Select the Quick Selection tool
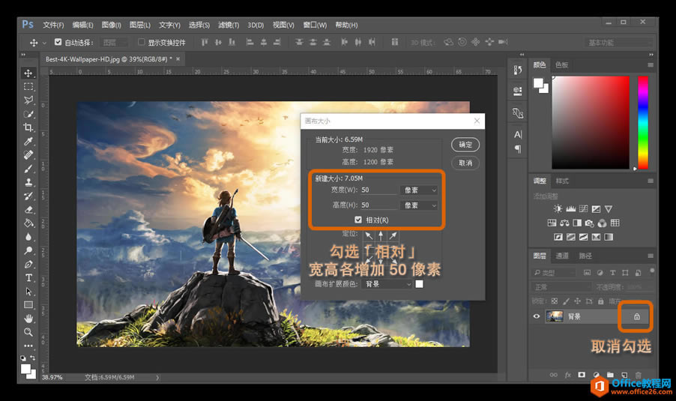This screenshot has width=676, height=401. [x=28, y=114]
